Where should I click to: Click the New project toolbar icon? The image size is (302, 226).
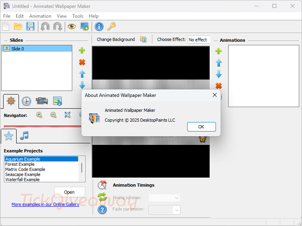click(x=6, y=26)
